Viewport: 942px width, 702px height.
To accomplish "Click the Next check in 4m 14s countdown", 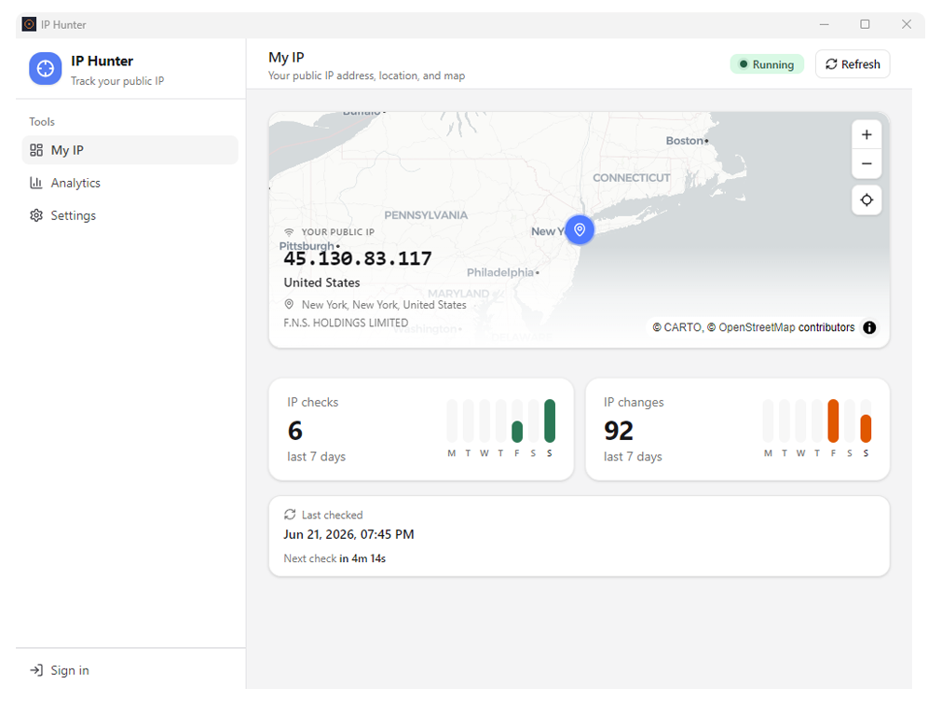I will pos(334,558).
